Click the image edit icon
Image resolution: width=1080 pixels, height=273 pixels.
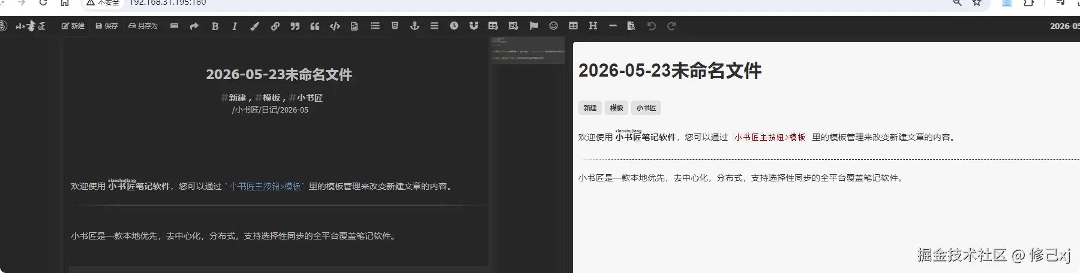[x=513, y=26]
